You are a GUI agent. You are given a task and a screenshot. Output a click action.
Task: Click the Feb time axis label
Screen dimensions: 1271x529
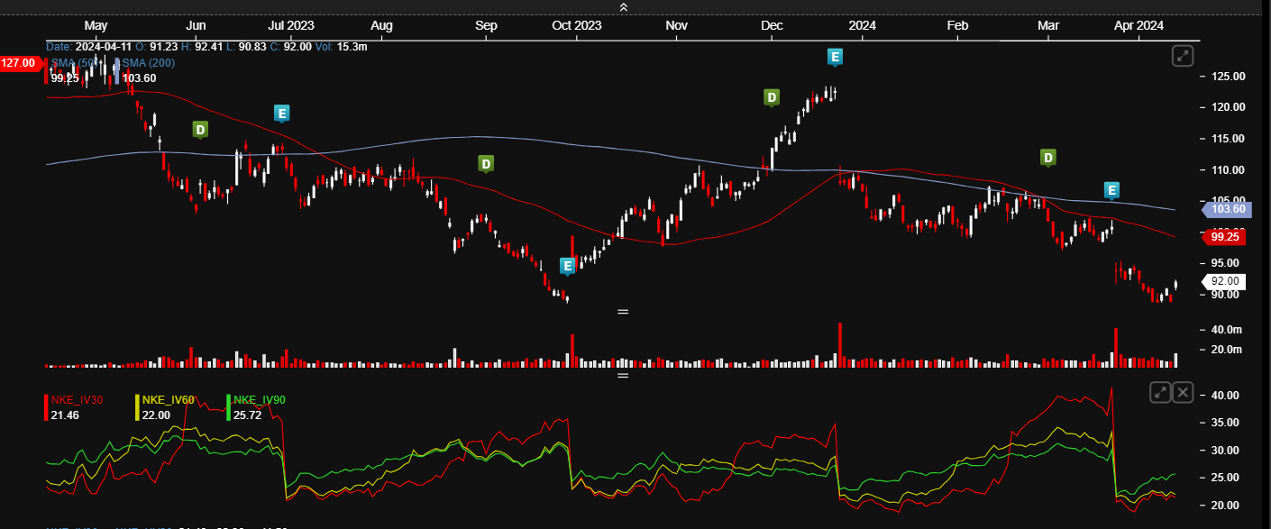[957, 25]
